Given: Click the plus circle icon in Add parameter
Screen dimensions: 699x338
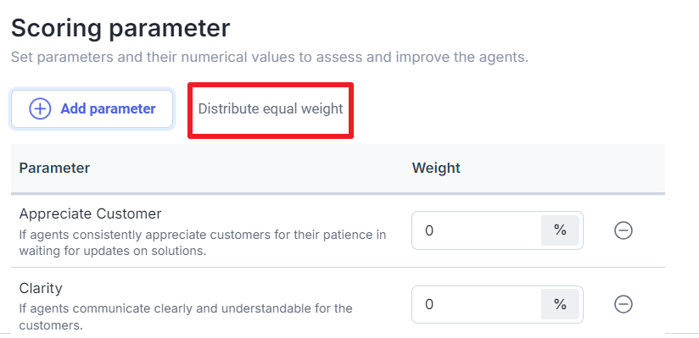Looking at the screenshot, I should pos(40,108).
